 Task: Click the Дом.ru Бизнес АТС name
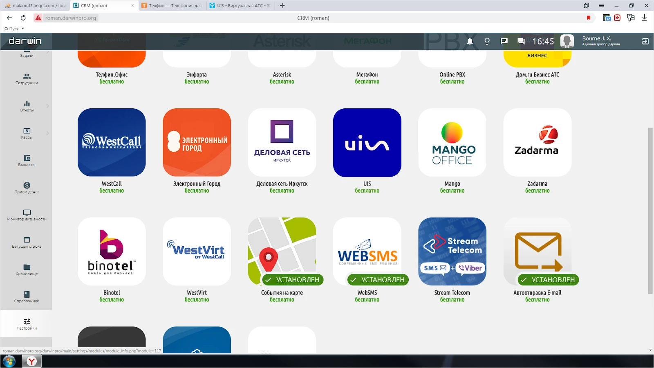tap(538, 74)
